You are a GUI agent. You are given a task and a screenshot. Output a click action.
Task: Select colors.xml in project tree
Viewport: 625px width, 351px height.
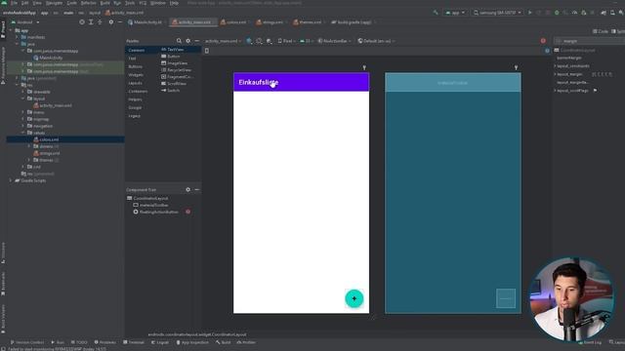click(49, 139)
